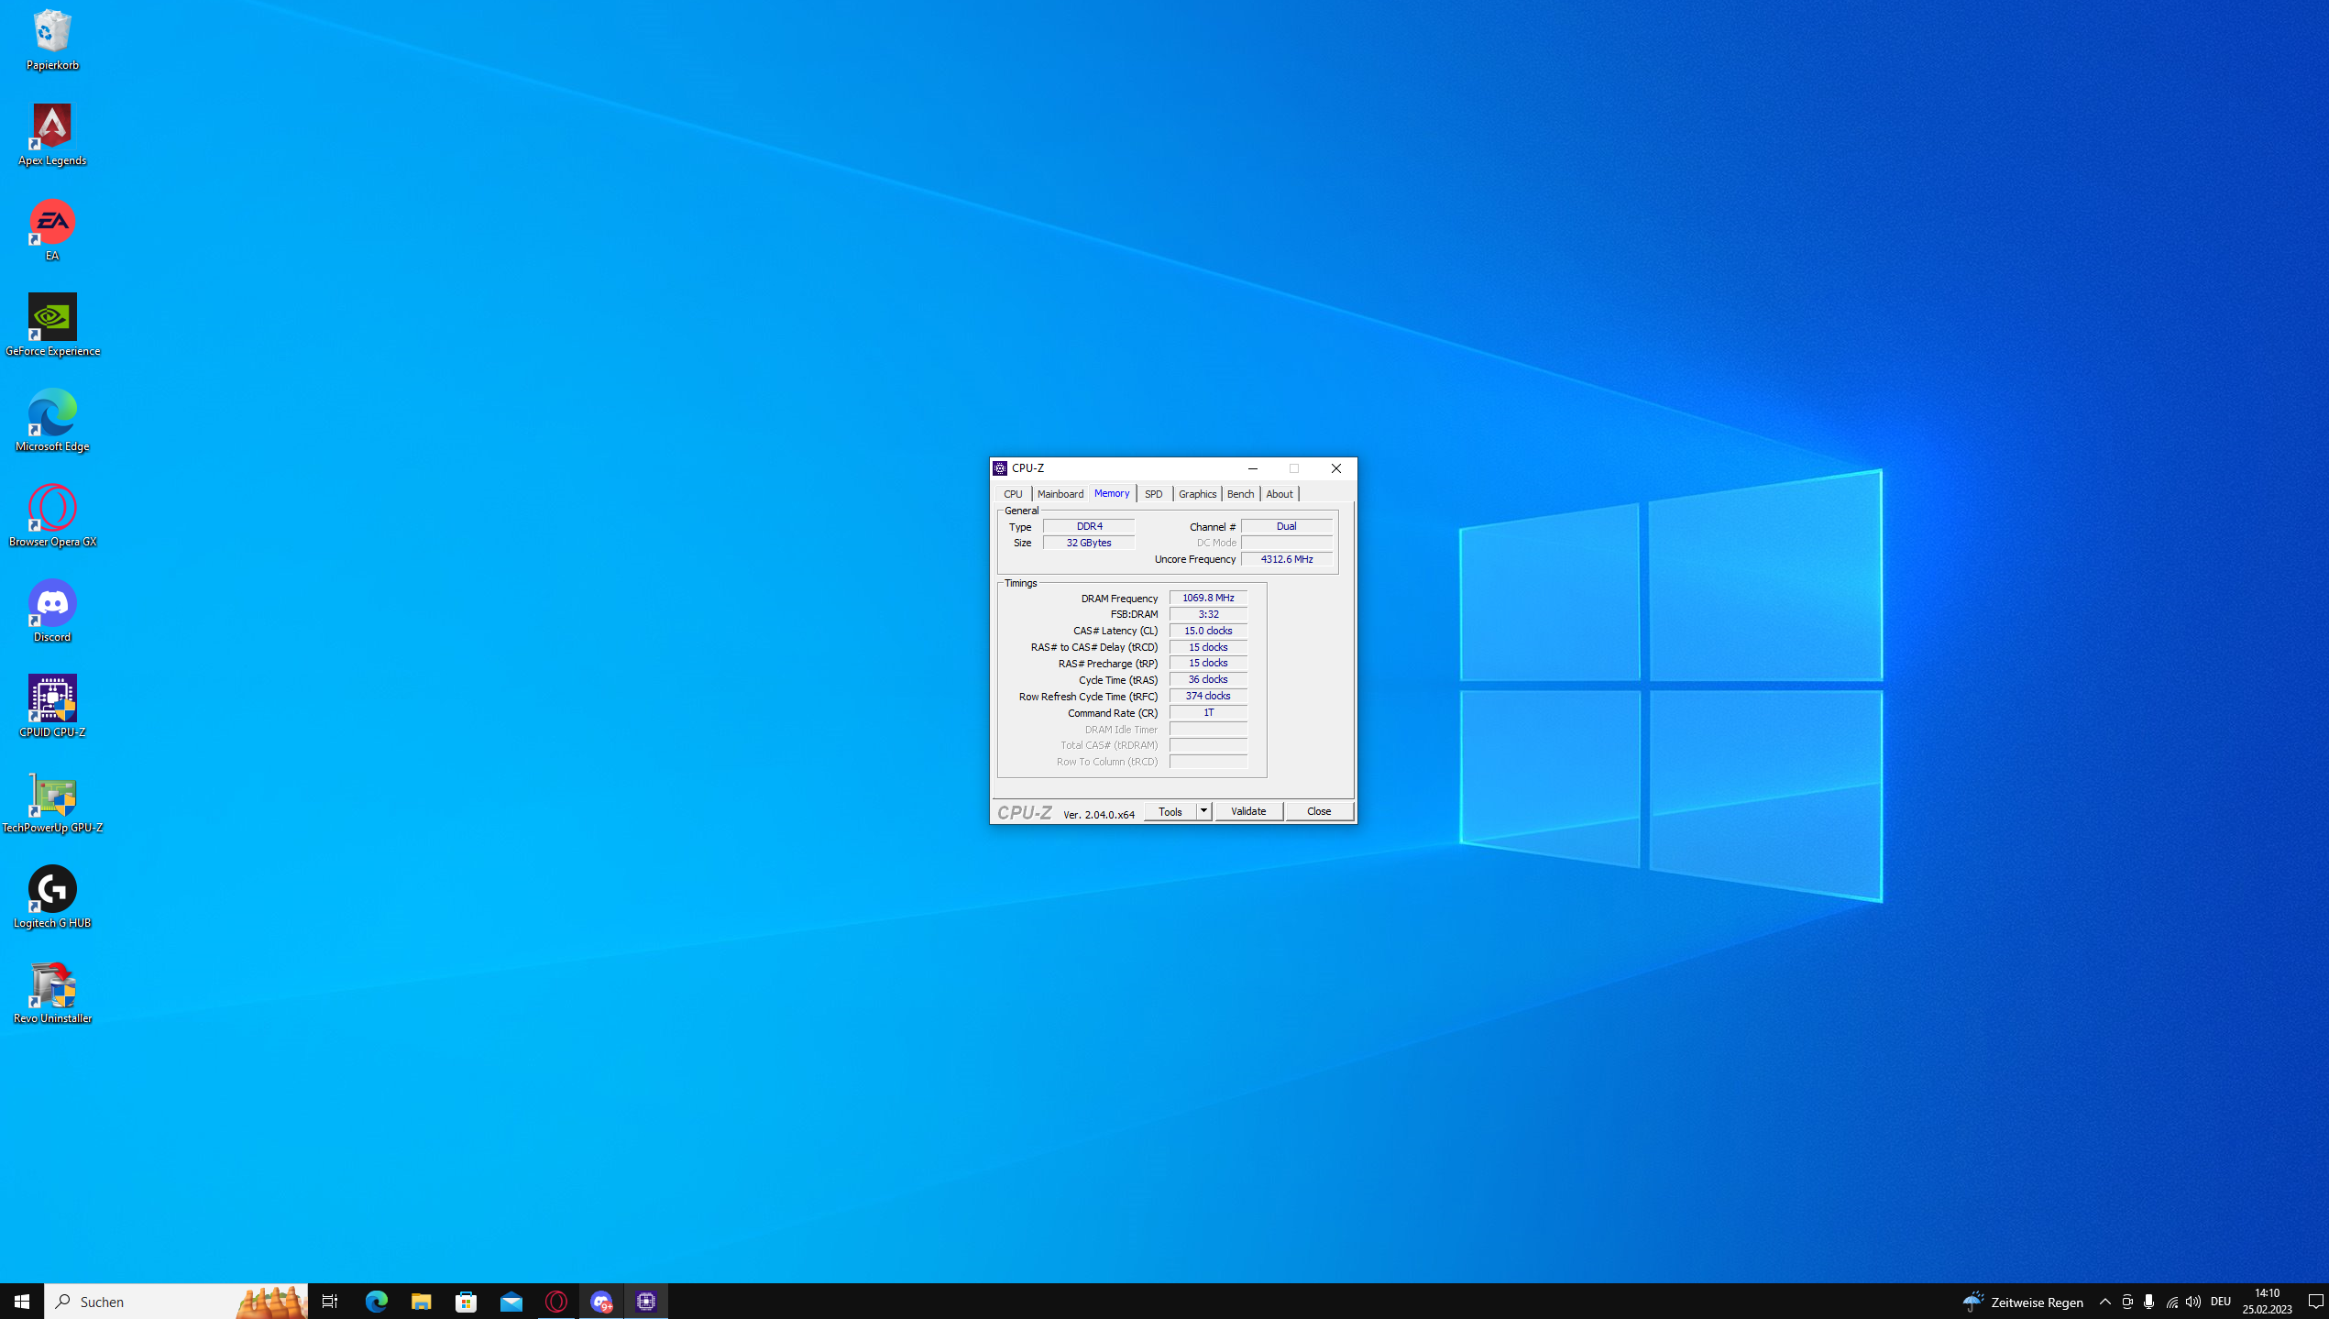The width and height of the screenshot is (2329, 1319).
Task: Open the volume control in system tray
Action: [2192, 1301]
